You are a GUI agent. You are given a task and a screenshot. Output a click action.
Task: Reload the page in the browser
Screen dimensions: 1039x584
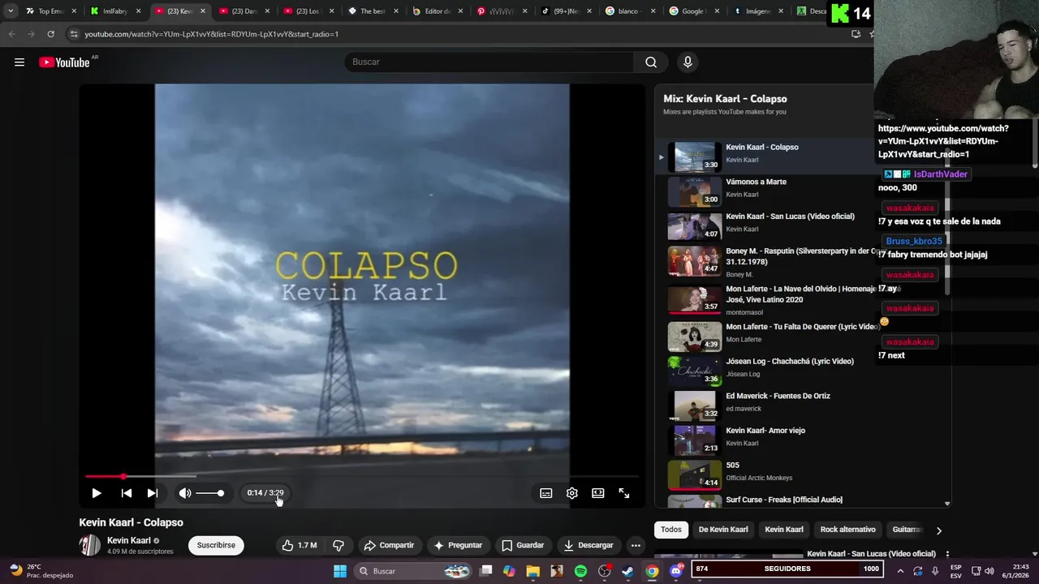(x=50, y=34)
